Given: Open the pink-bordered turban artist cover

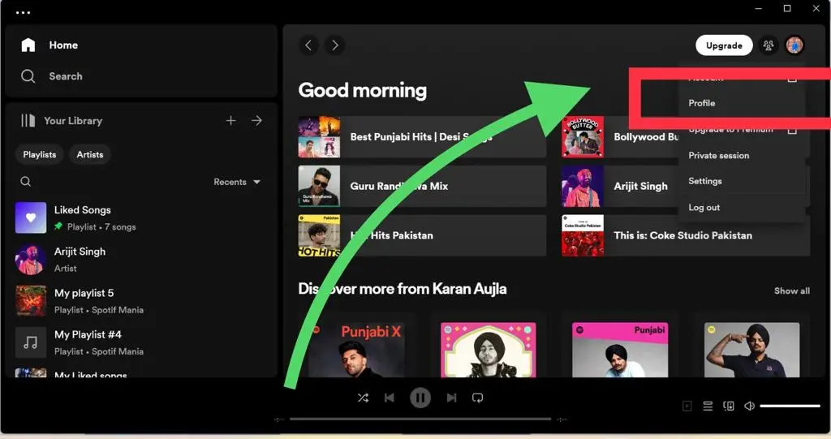Looking at the screenshot, I should pyautogui.click(x=488, y=350).
